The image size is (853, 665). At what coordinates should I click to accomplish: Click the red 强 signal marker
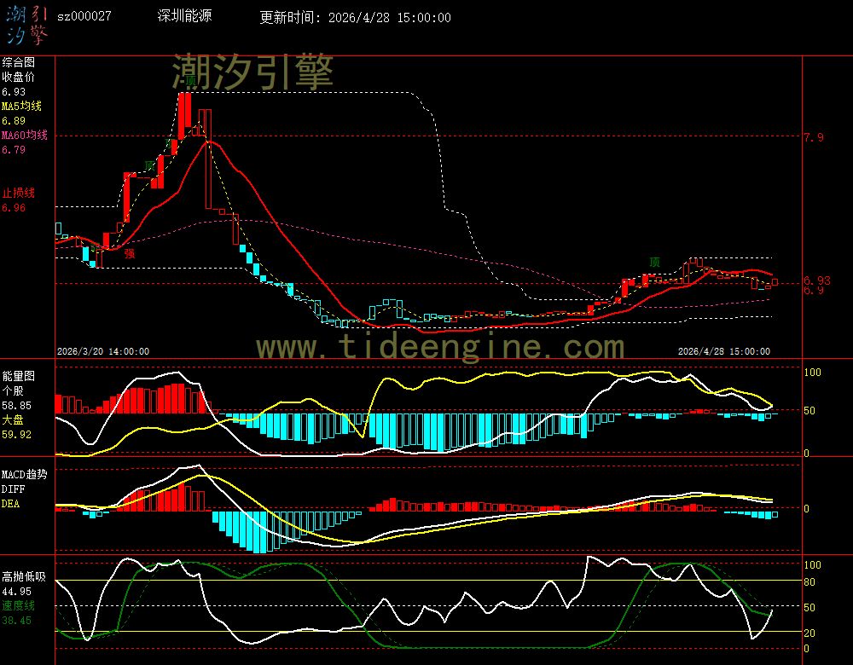[x=130, y=253]
